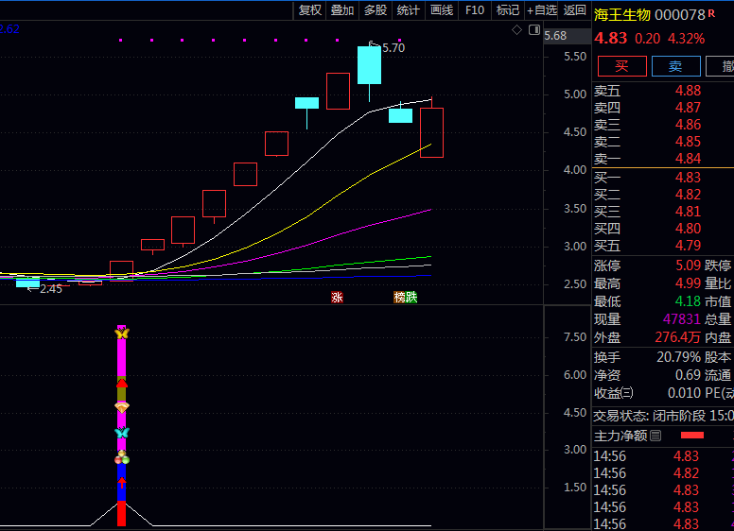
Task: Open the 复权 menu
Action: [x=310, y=10]
